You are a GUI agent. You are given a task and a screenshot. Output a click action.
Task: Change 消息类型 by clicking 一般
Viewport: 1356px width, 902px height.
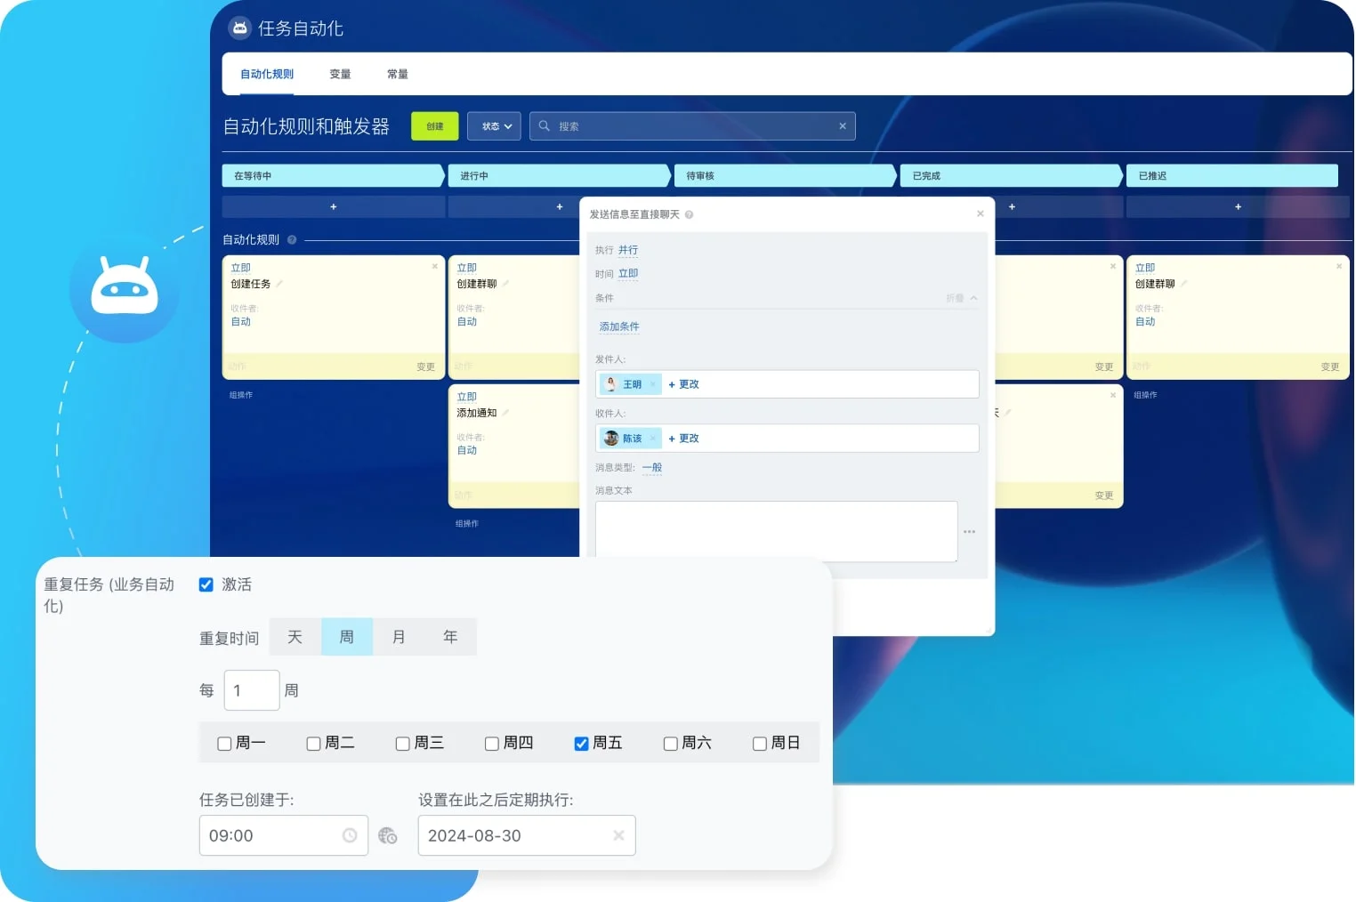[651, 467]
